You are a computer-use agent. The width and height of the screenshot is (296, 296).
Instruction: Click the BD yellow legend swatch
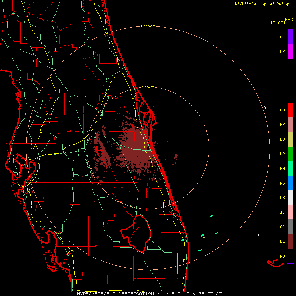290,139
